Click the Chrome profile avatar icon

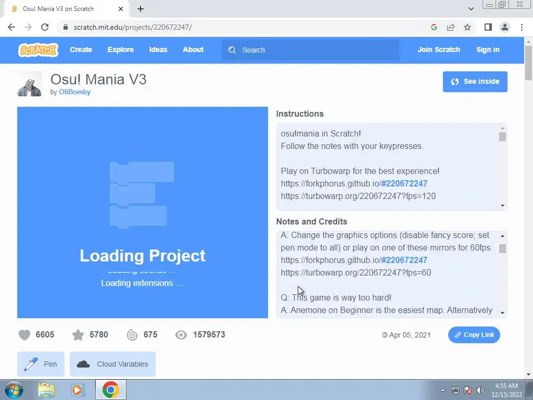tap(505, 27)
